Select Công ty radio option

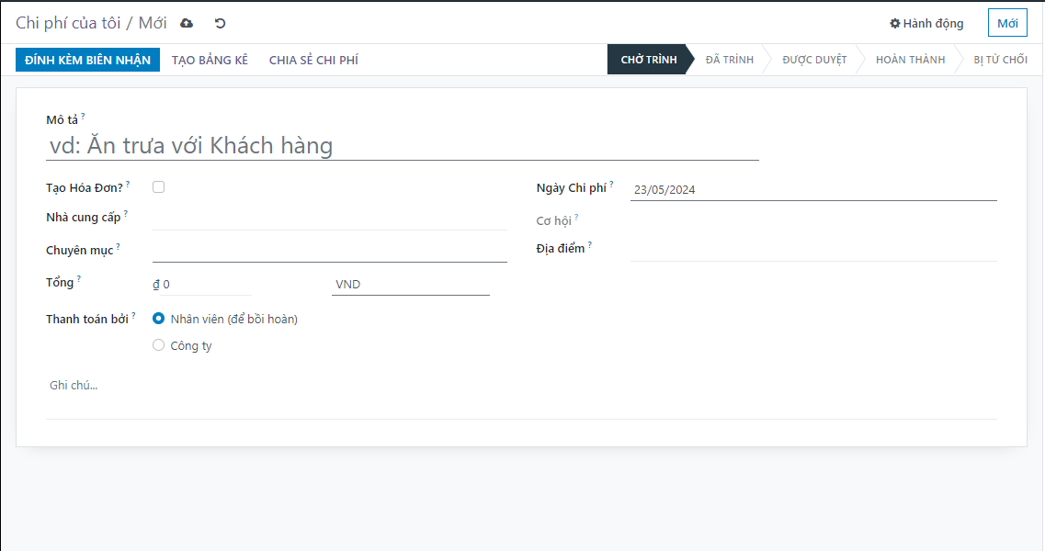point(159,345)
